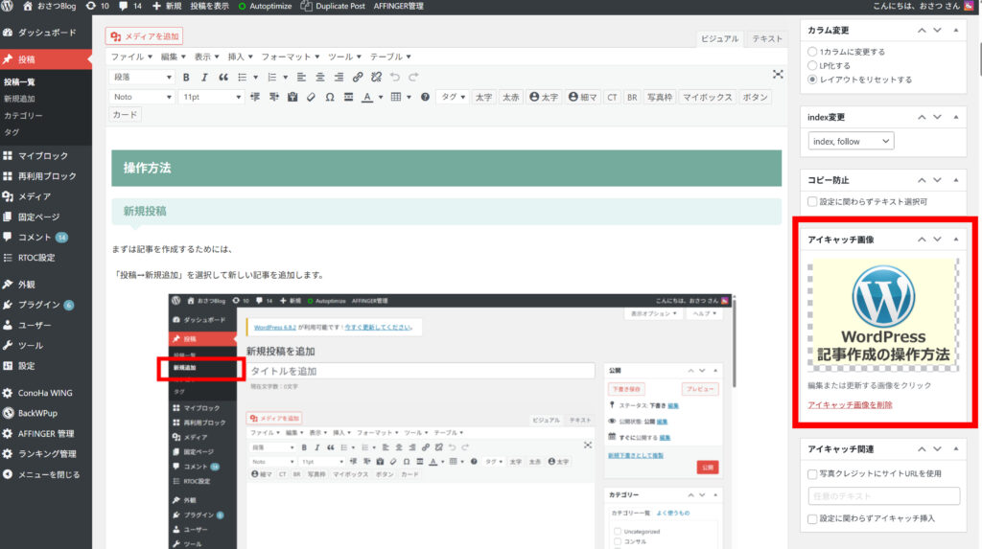
Task: Enter distraction-free fullscreen writing mode
Action: point(778,75)
